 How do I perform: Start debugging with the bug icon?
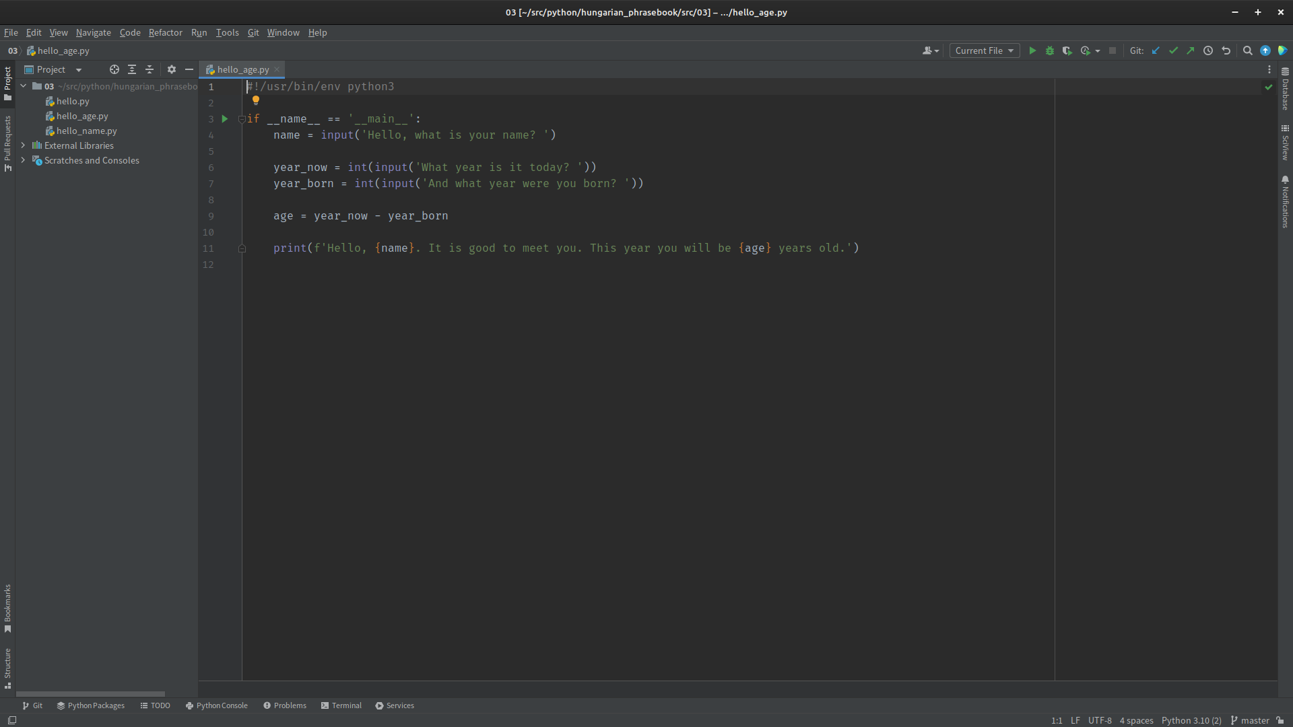1050,50
